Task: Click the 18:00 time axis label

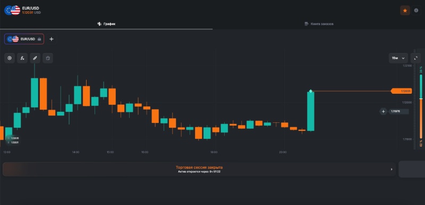Action: coord(214,153)
